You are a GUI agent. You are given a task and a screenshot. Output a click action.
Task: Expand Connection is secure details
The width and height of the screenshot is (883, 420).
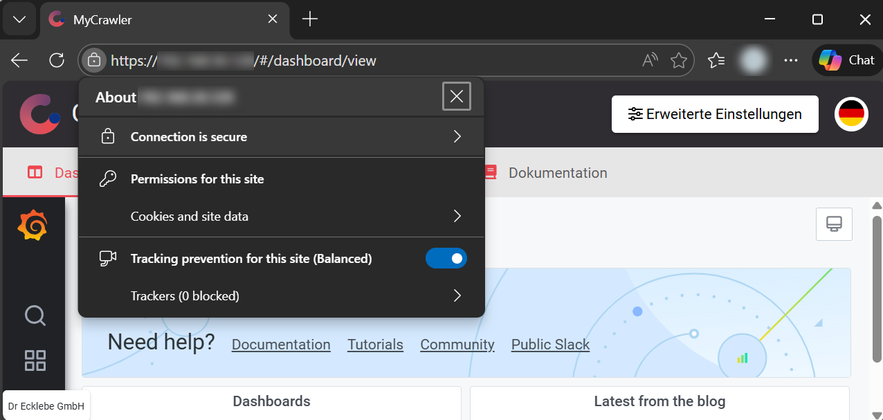coord(281,137)
